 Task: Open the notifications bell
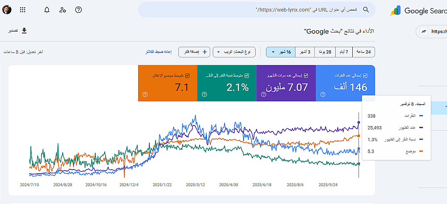[47, 10]
